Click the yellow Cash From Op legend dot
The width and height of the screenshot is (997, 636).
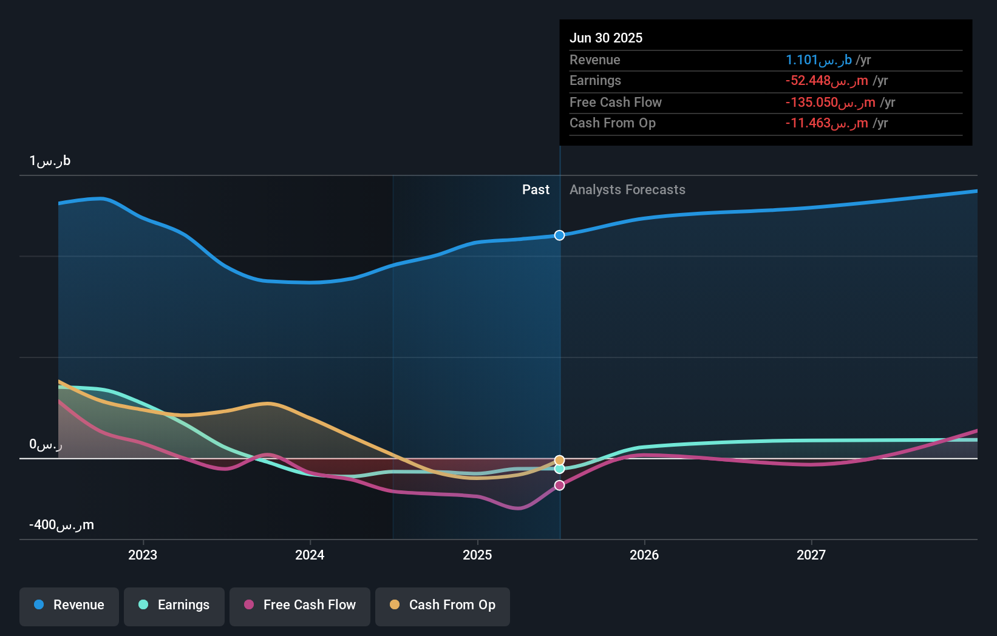click(x=395, y=605)
